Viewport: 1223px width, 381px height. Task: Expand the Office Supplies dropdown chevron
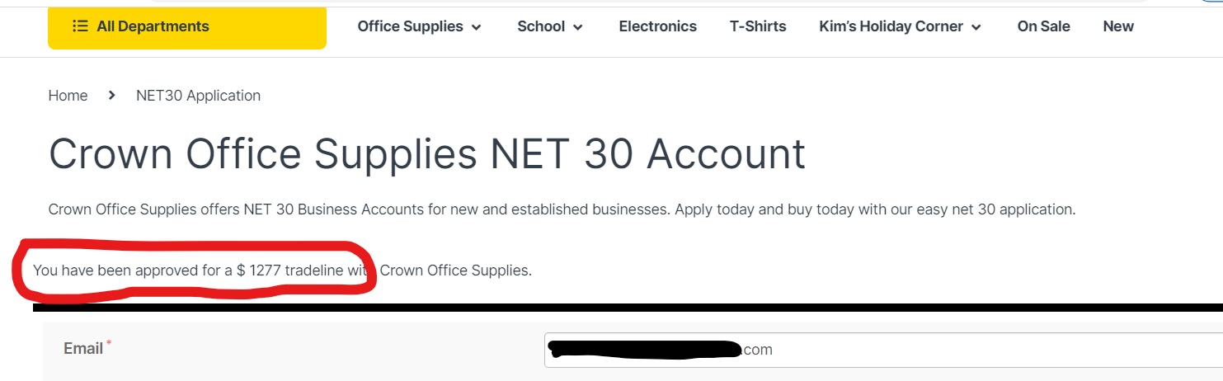pos(477,27)
